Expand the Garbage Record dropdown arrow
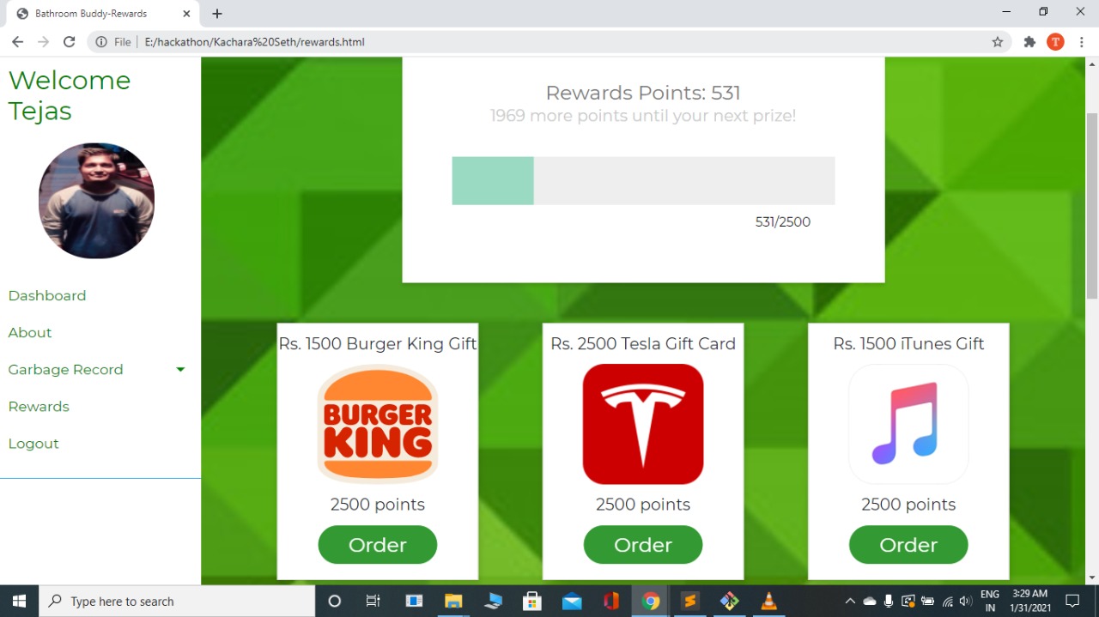1099x617 pixels. (x=180, y=370)
